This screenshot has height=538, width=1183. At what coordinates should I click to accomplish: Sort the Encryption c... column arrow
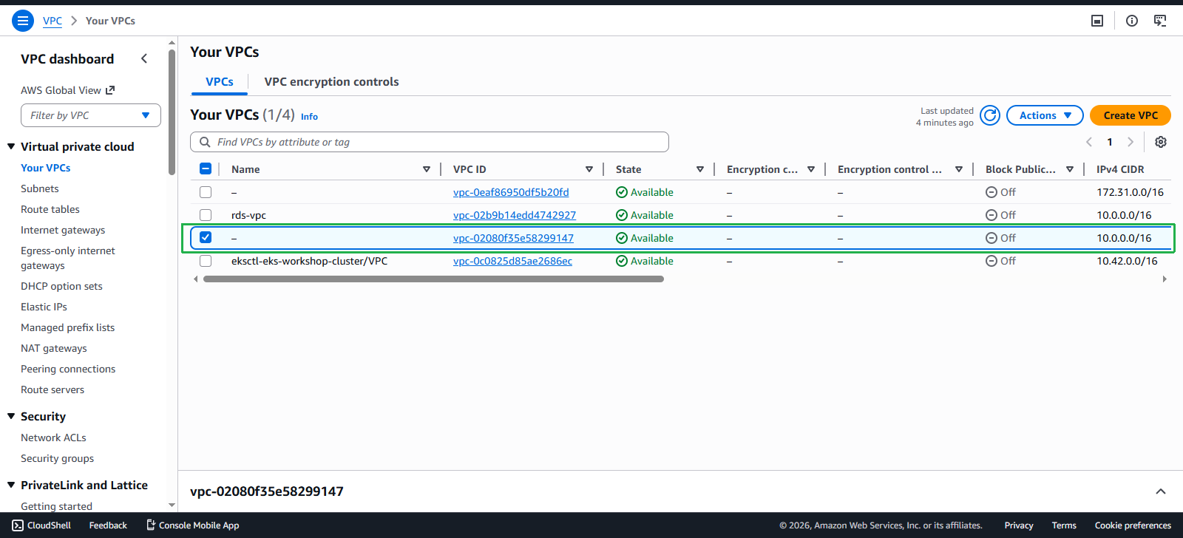[811, 169]
